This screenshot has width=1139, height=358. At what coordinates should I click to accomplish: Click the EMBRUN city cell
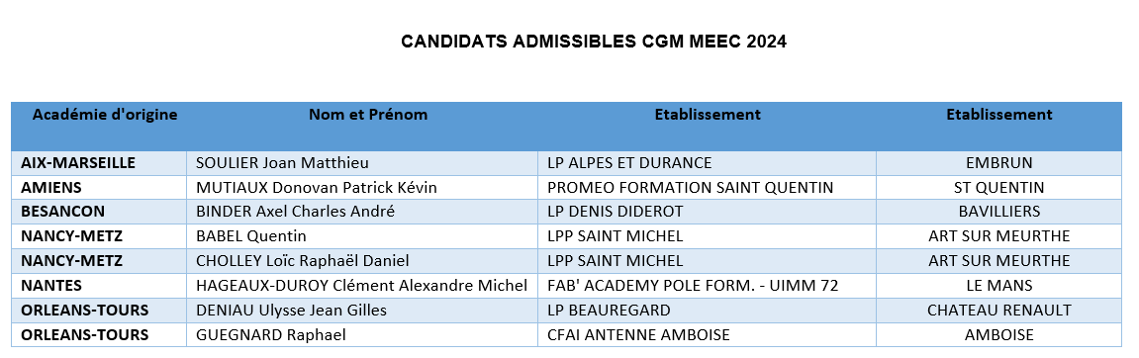click(x=998, y=163)
